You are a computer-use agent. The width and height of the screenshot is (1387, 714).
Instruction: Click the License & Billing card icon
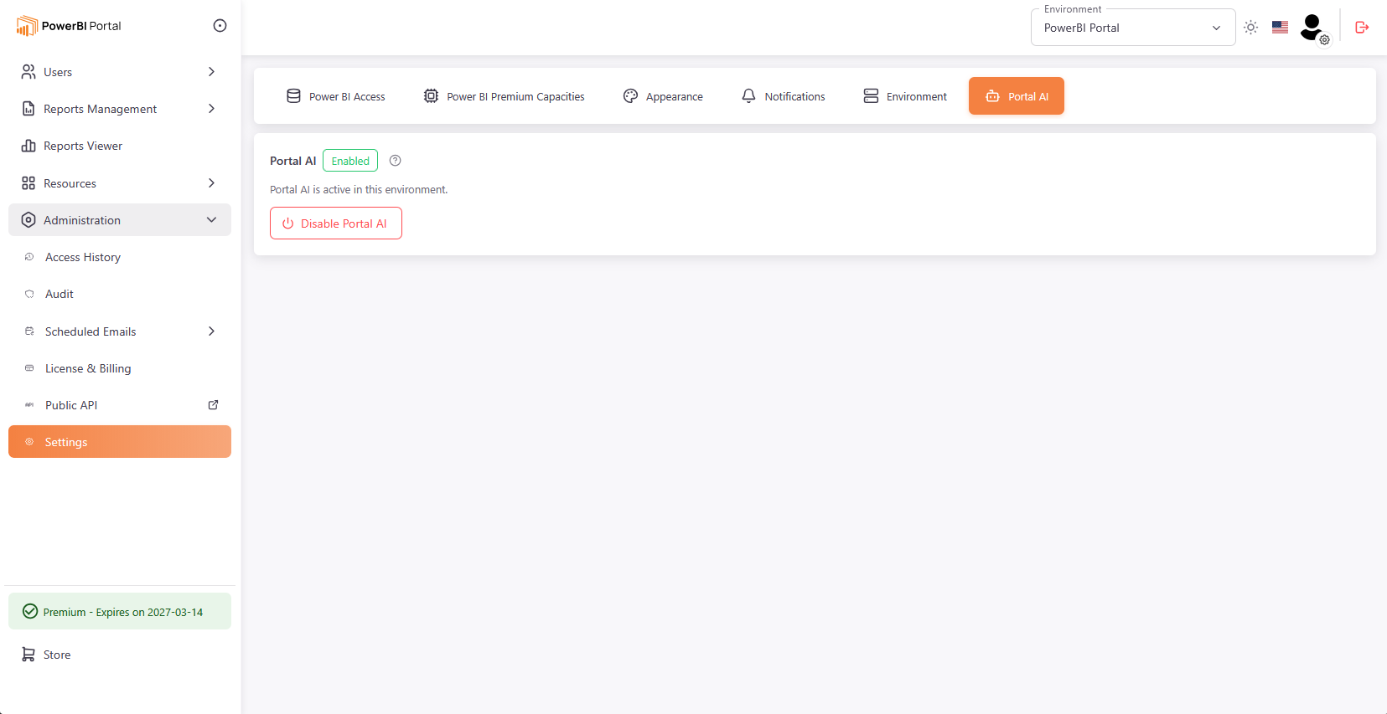point(29,368)
